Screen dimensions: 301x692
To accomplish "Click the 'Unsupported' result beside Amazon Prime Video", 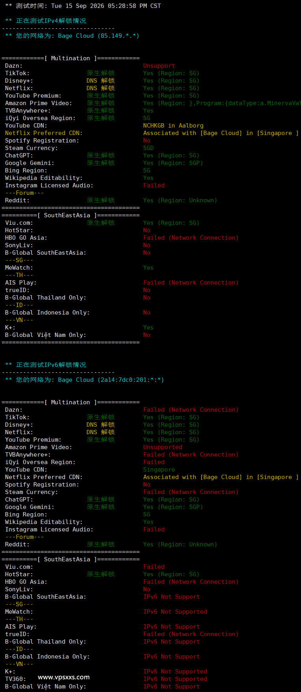I will tap(163, 447).
